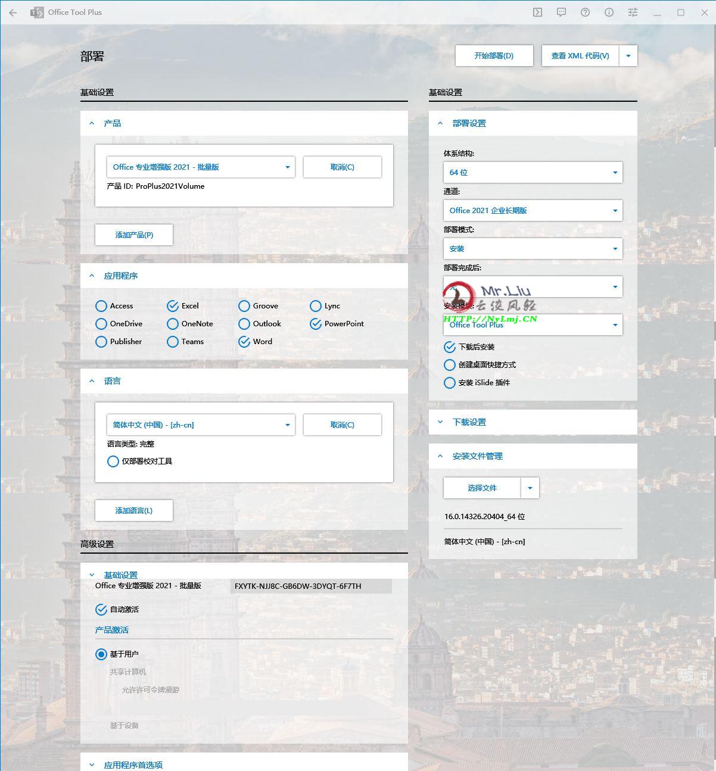Open the settings sliders icon

(x=633, y=13)
